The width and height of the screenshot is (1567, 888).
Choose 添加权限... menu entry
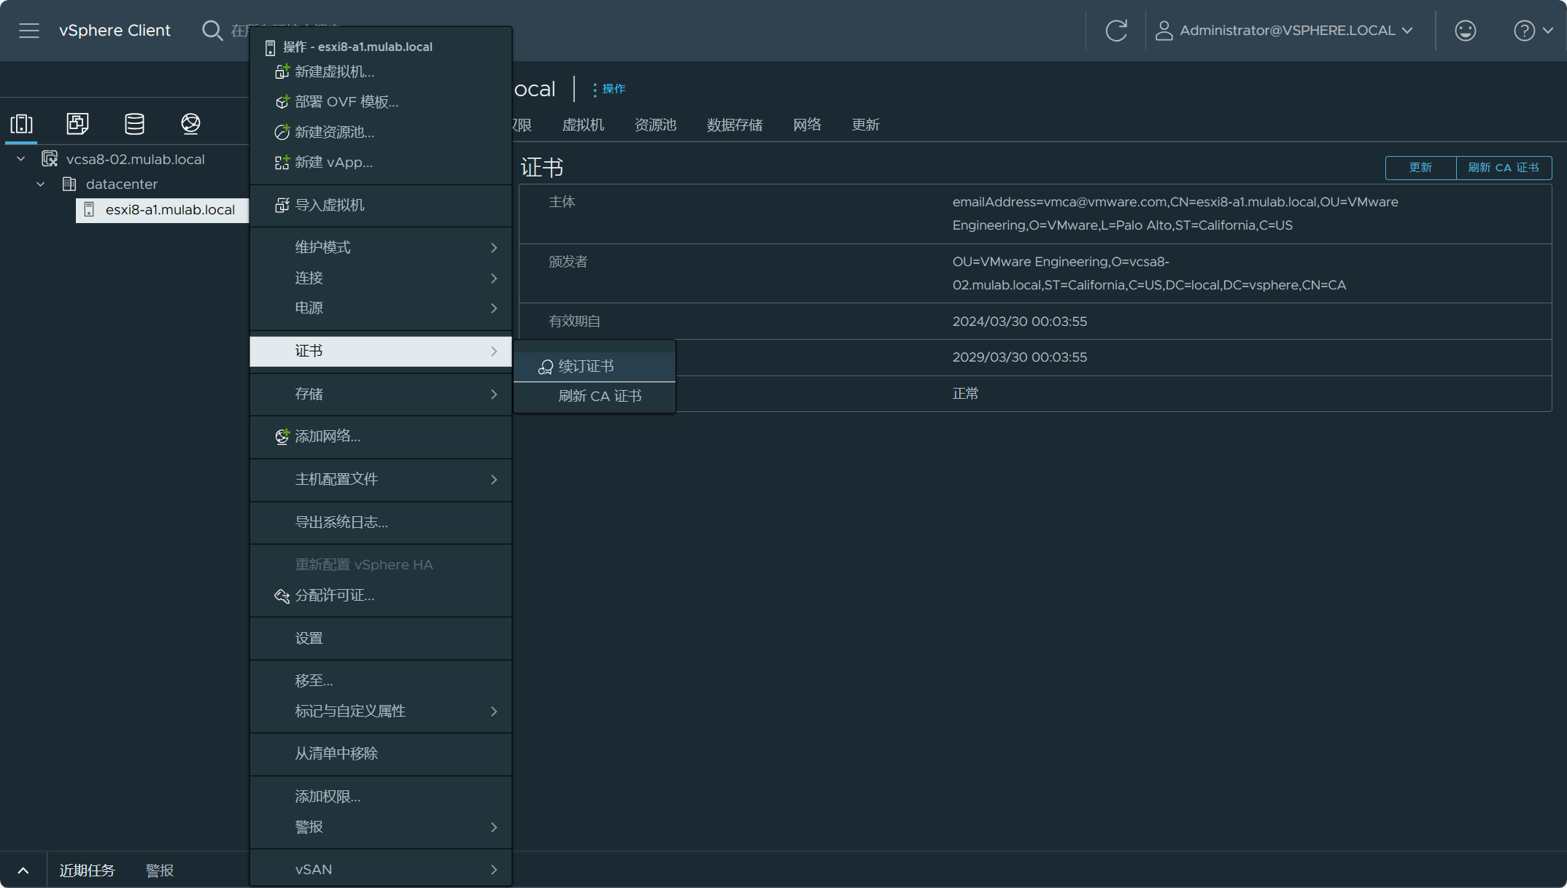381,796
